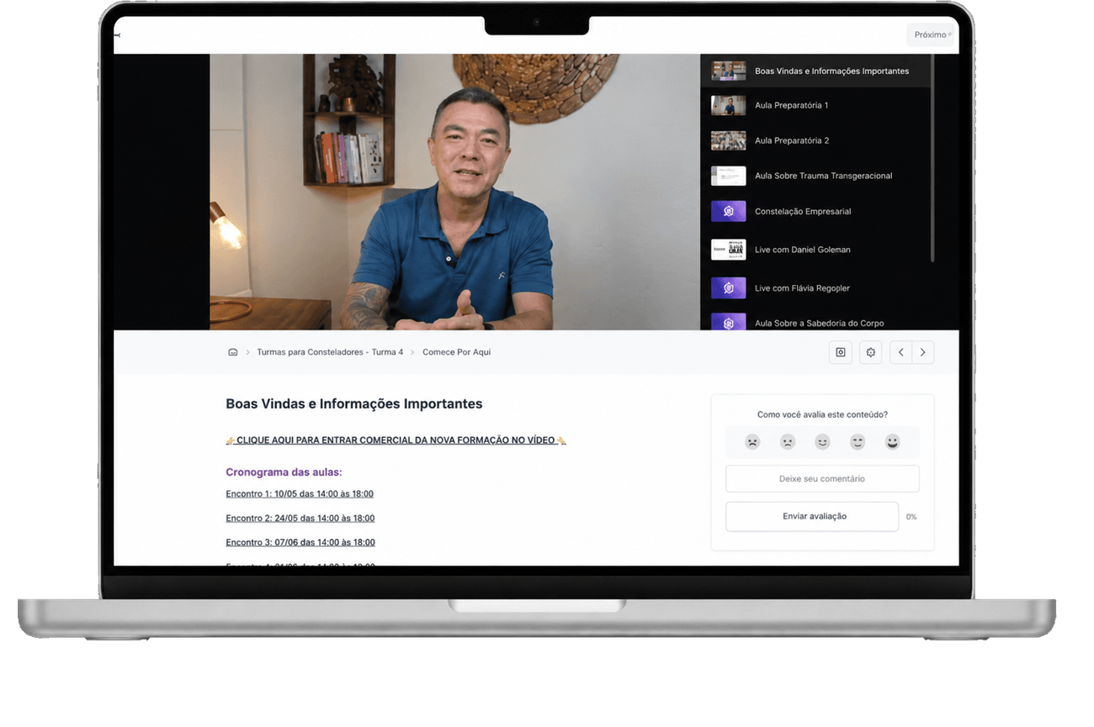Open the focus mode icon
Image resolution: width=1094 pixels, height=727 pixels.
click(840, 352)
